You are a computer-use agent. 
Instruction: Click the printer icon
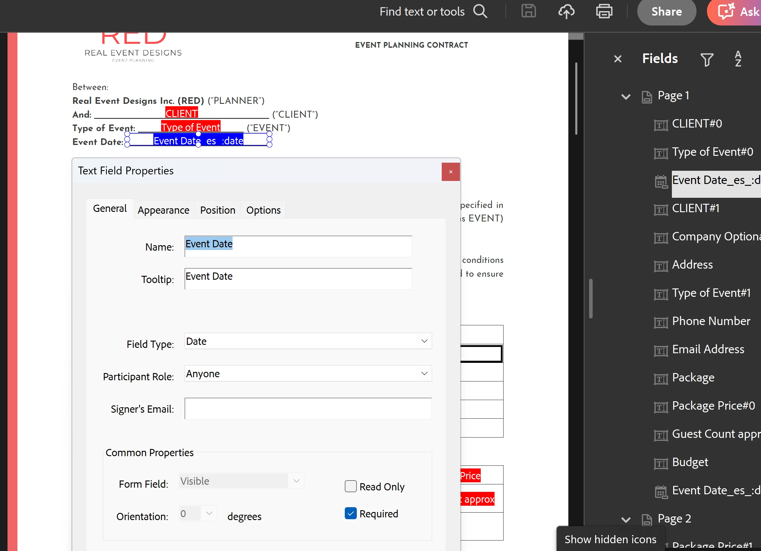(x=604, y=12)
